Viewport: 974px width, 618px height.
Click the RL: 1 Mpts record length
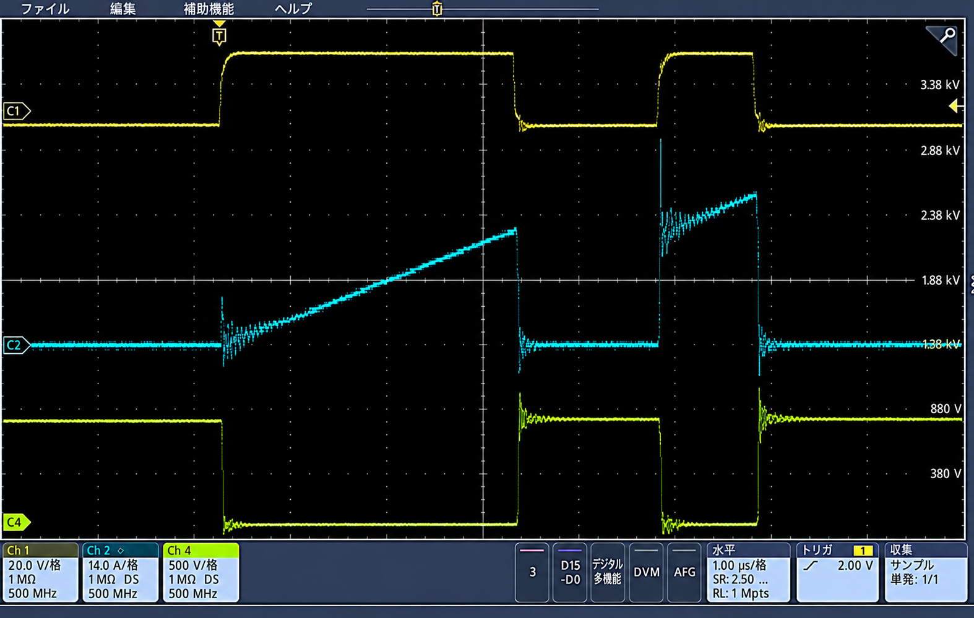[741, 593]
